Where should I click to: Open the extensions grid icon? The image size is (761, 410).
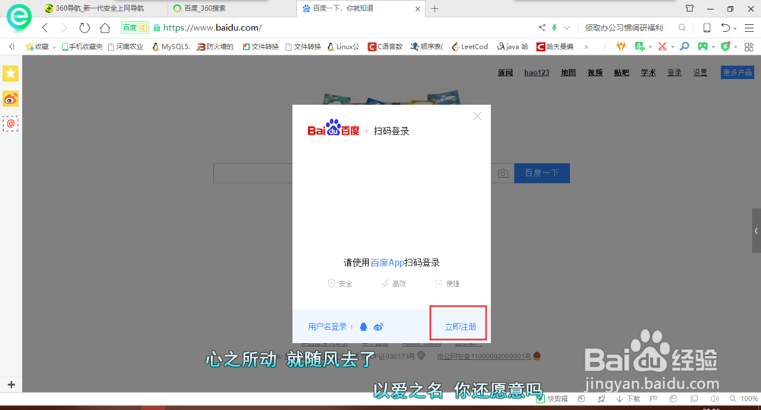(x=749, y=47)
